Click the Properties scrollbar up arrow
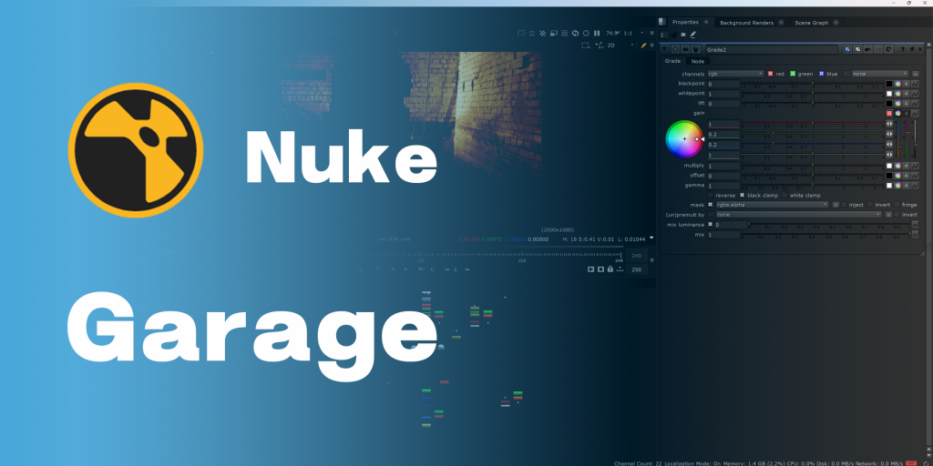The image size is (933, 466). pyautogui.click(x=929, y=46)
